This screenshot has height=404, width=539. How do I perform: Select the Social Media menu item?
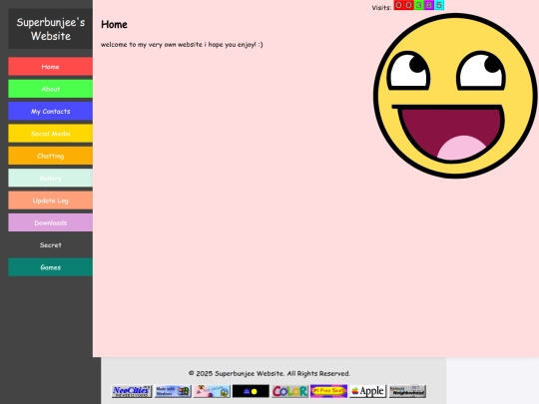coord(50,134)
